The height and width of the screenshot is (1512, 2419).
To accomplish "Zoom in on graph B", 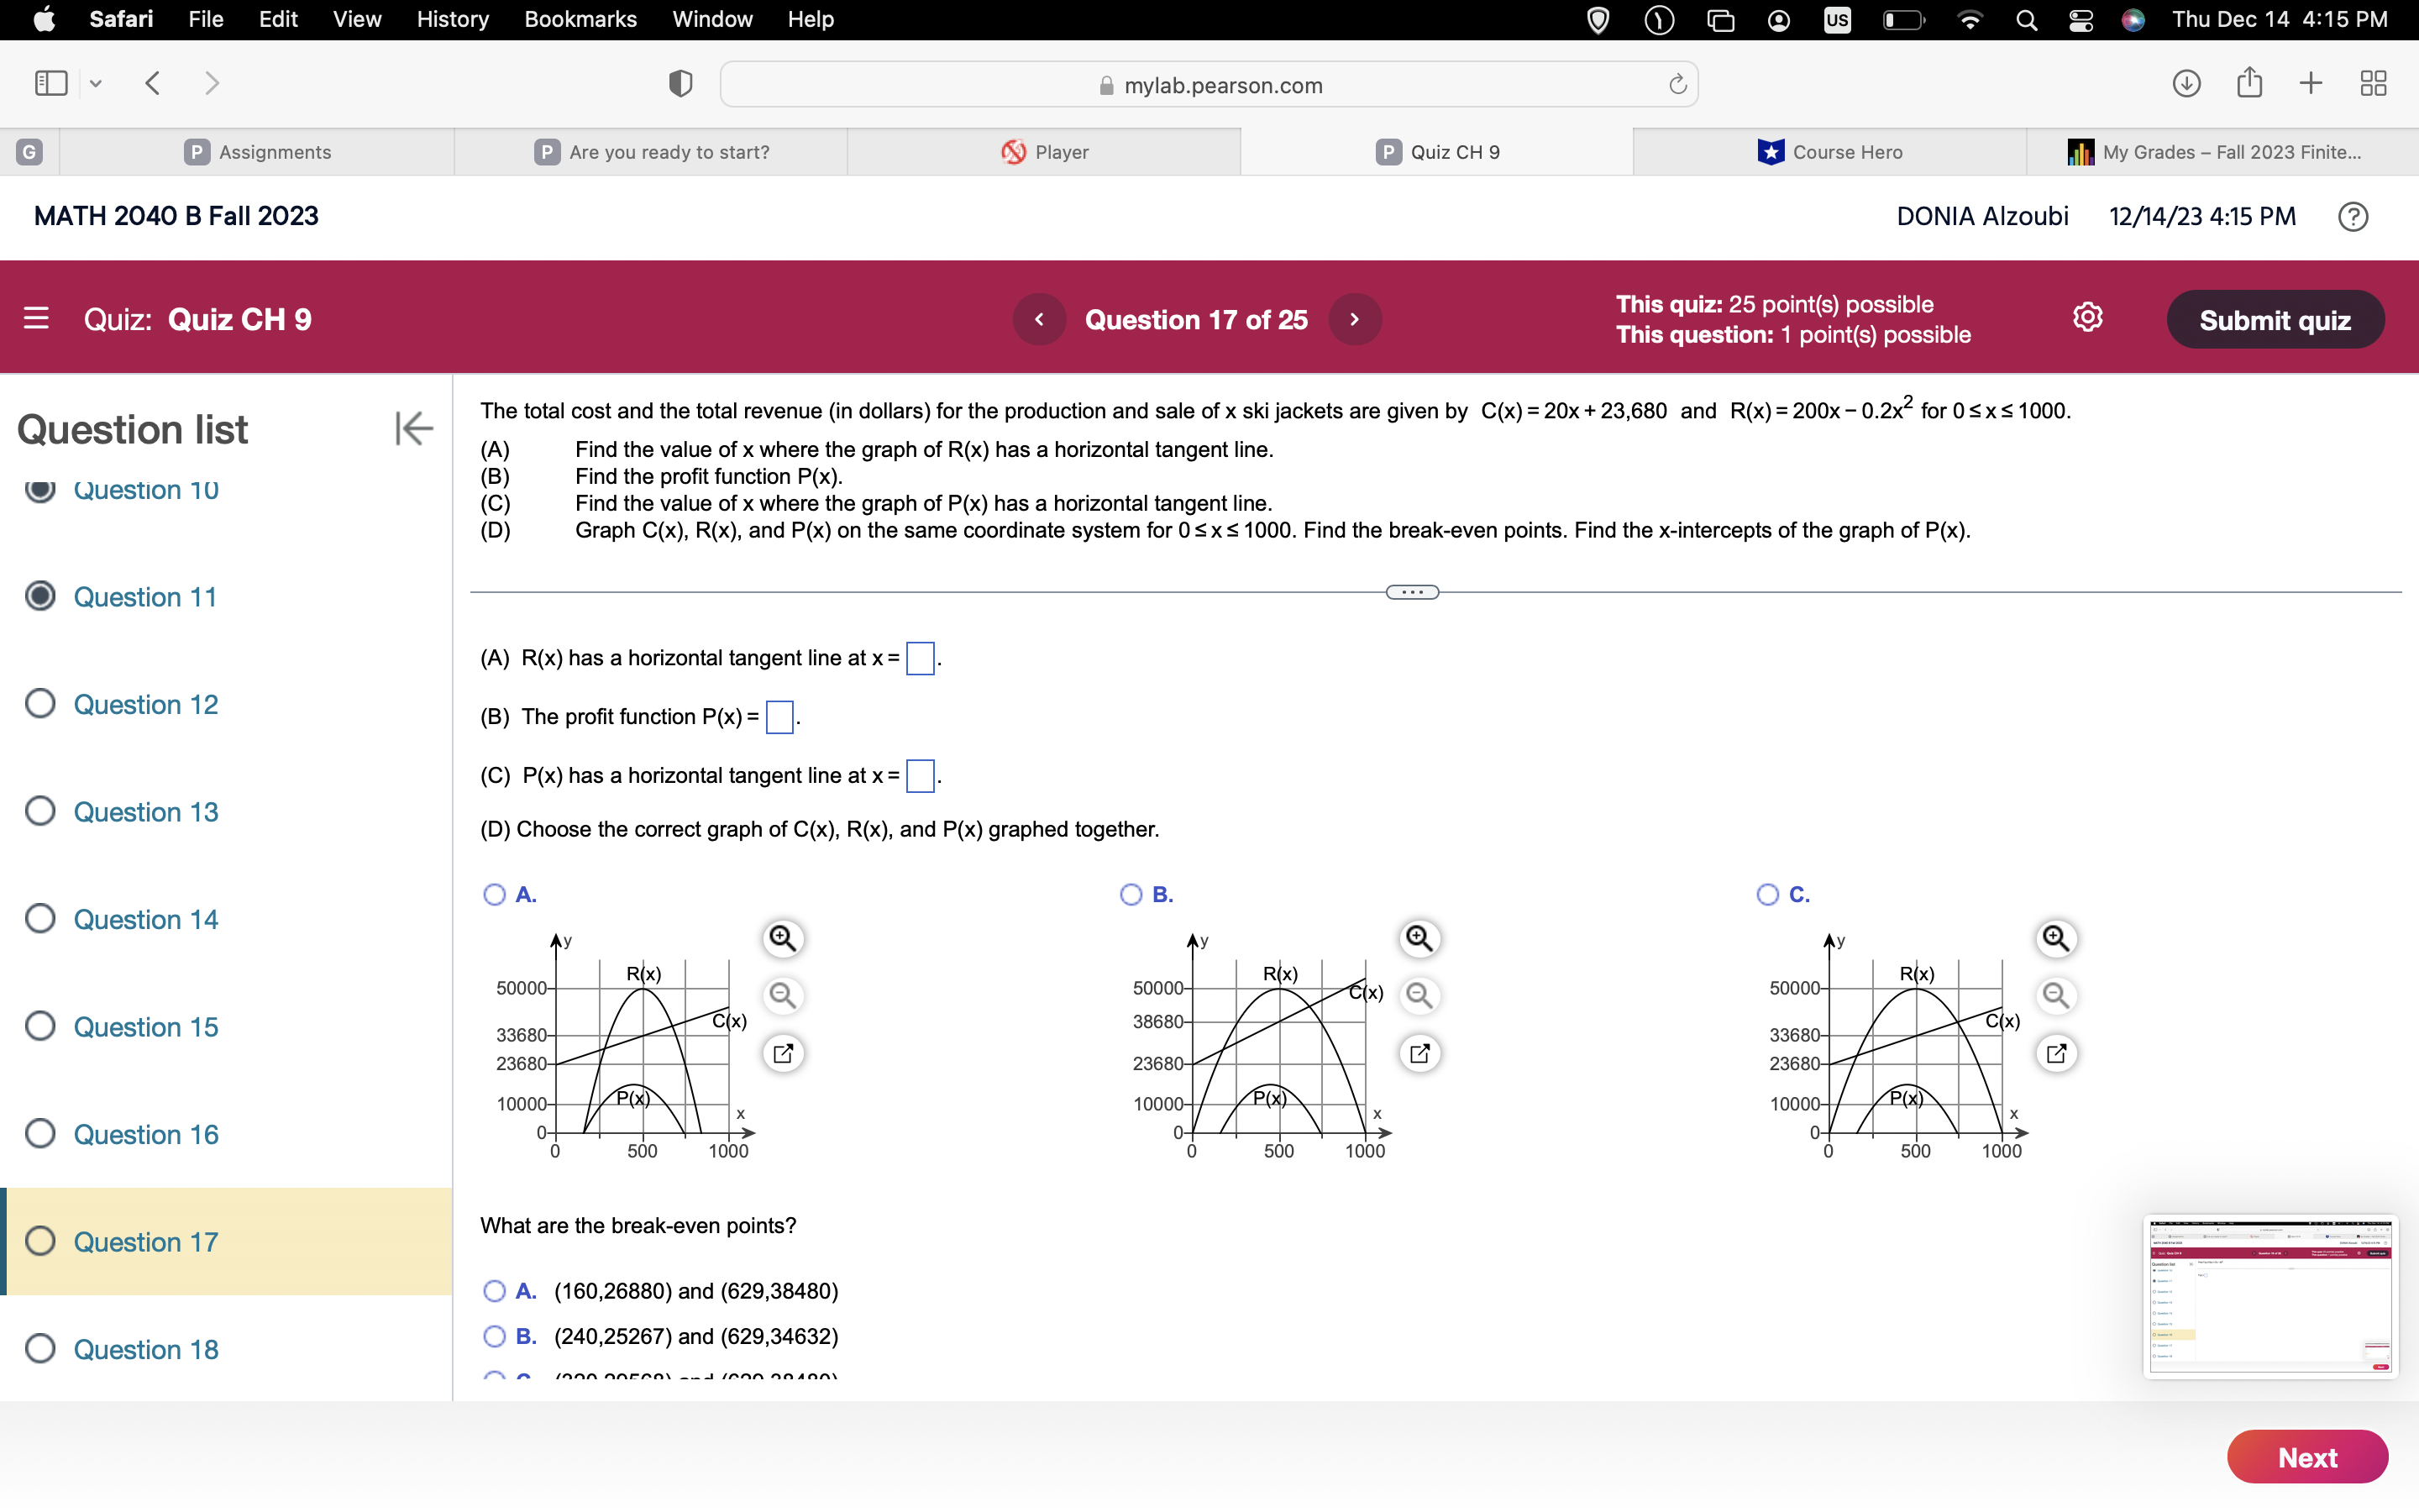I will (1419, 938).
